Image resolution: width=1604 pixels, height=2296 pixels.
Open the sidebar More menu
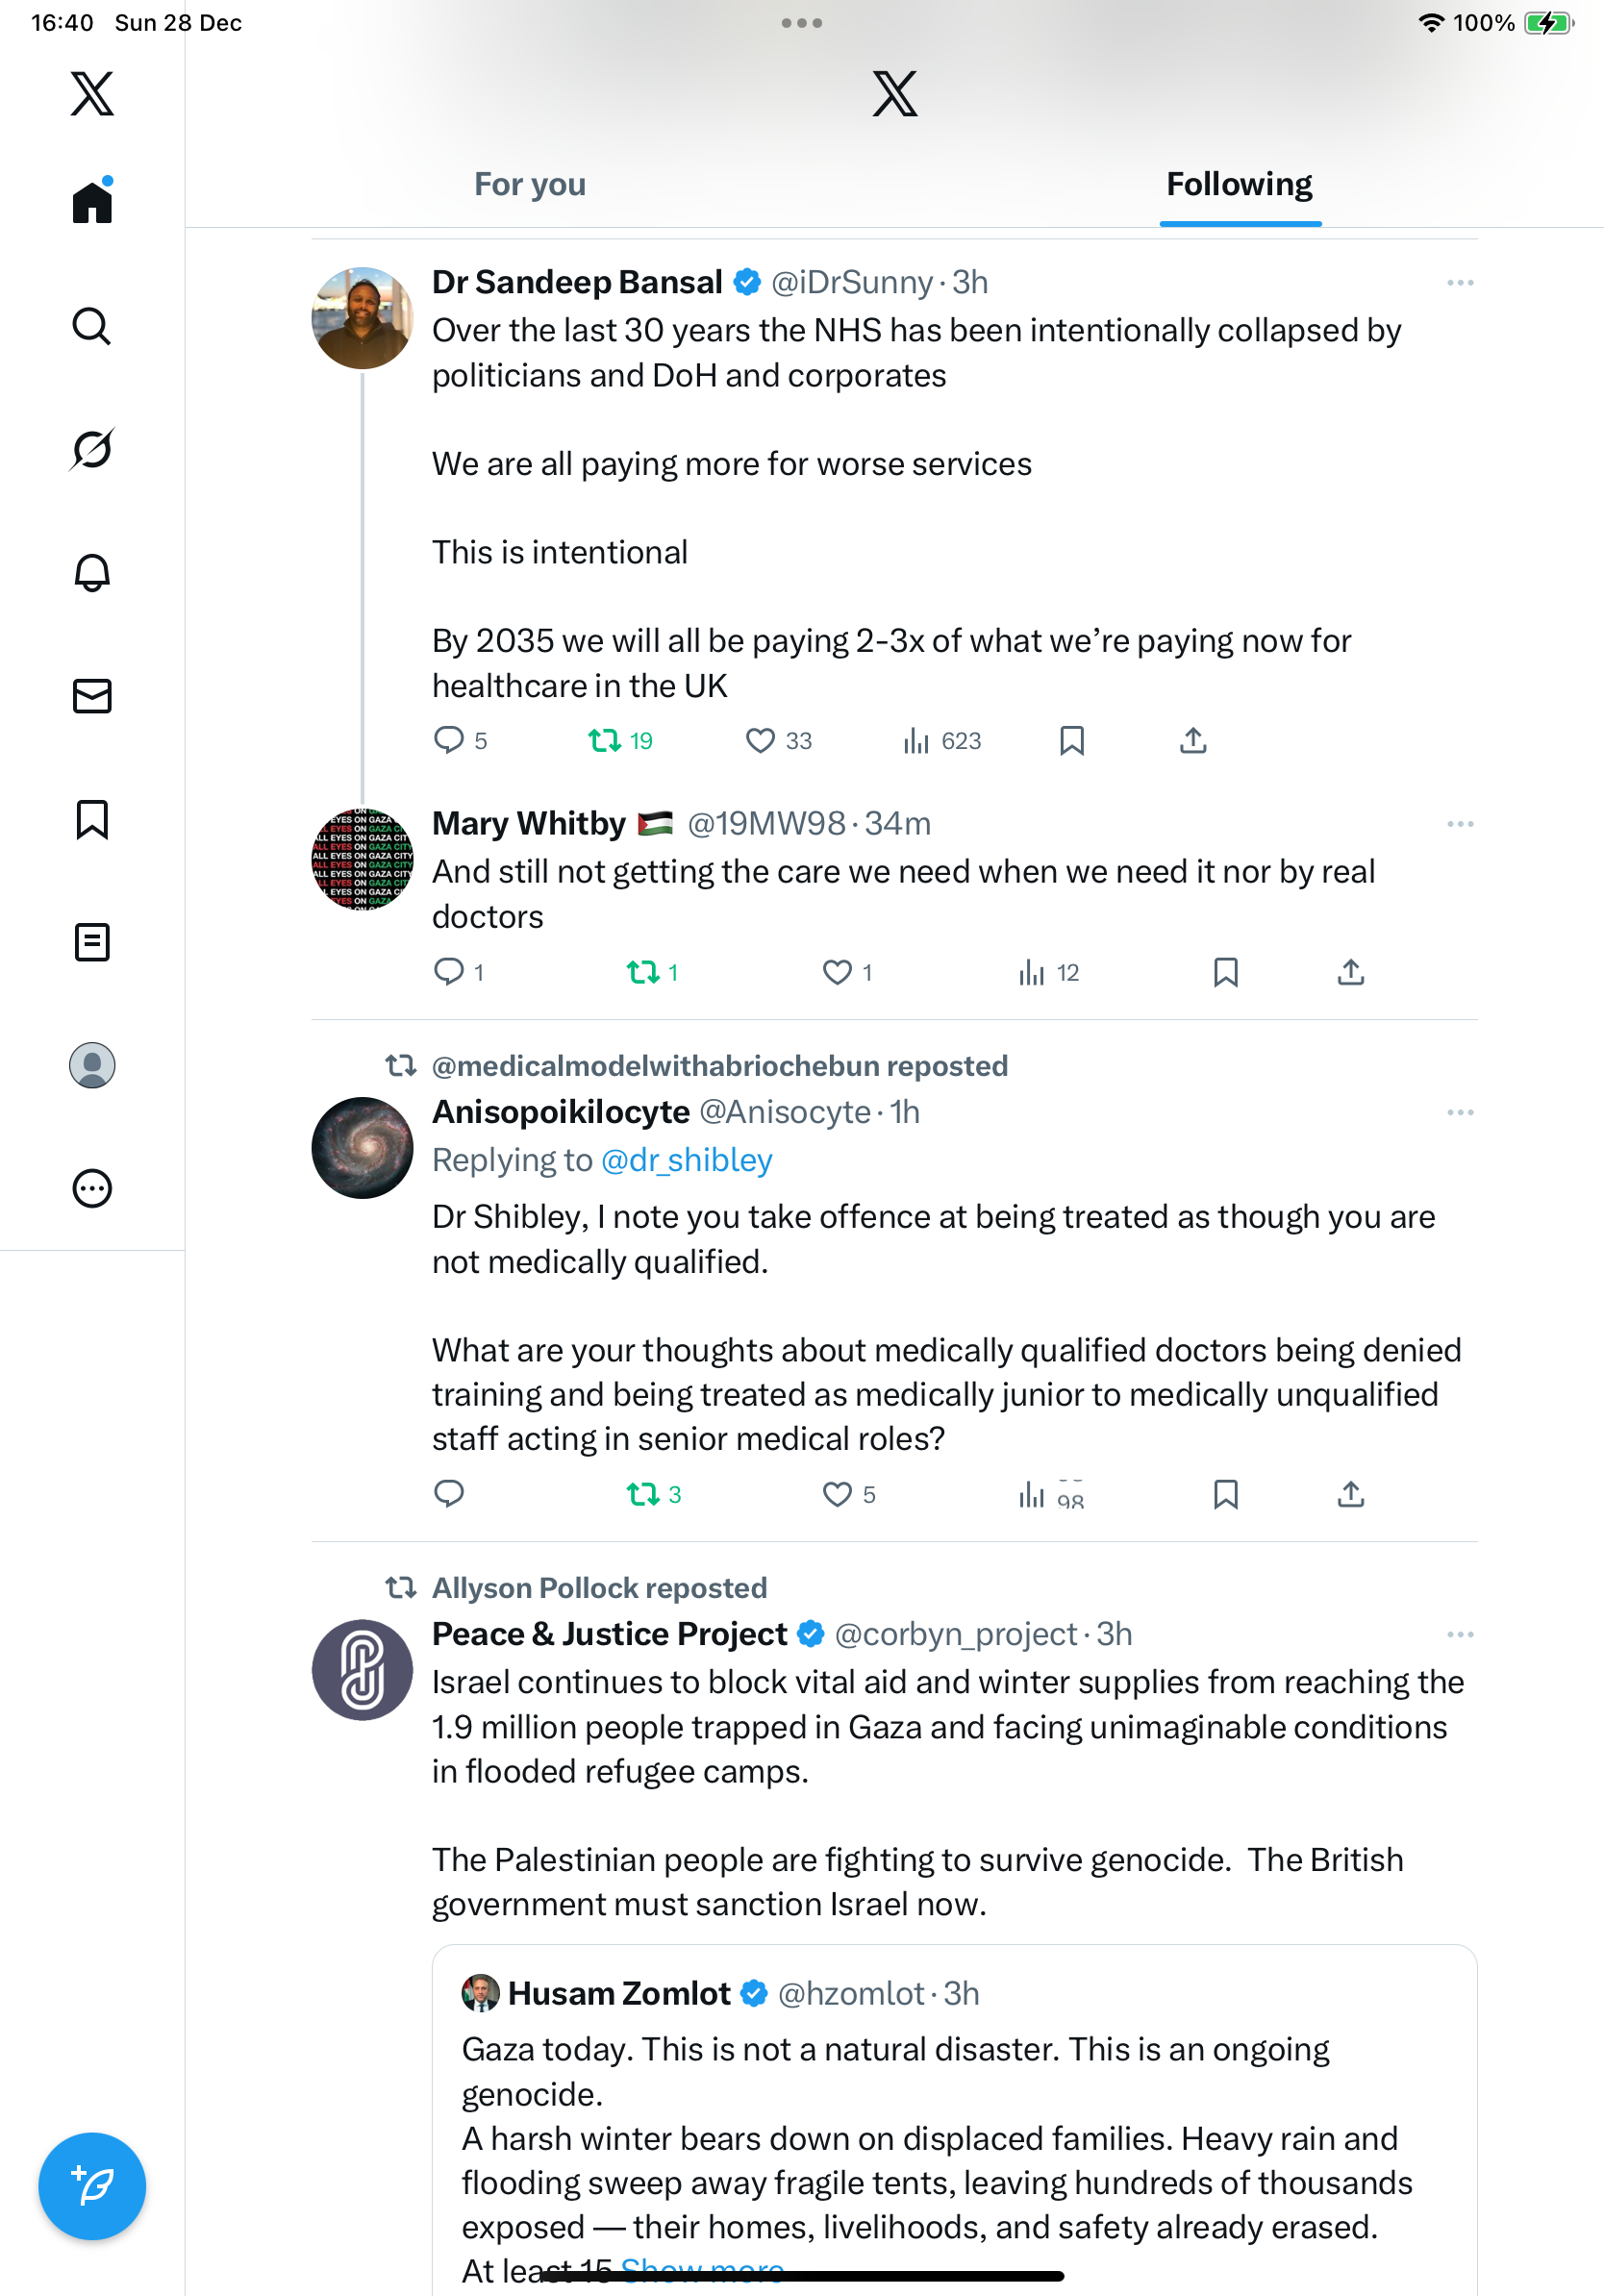pyautogui.click(x=92, y=1189)
